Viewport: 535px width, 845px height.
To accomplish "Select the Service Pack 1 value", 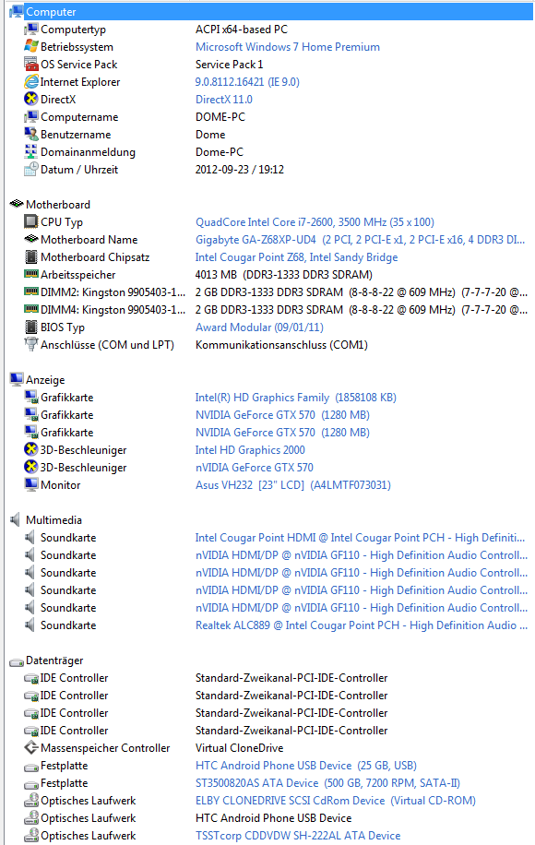I will pyautogui.click(x=230, y=65).
